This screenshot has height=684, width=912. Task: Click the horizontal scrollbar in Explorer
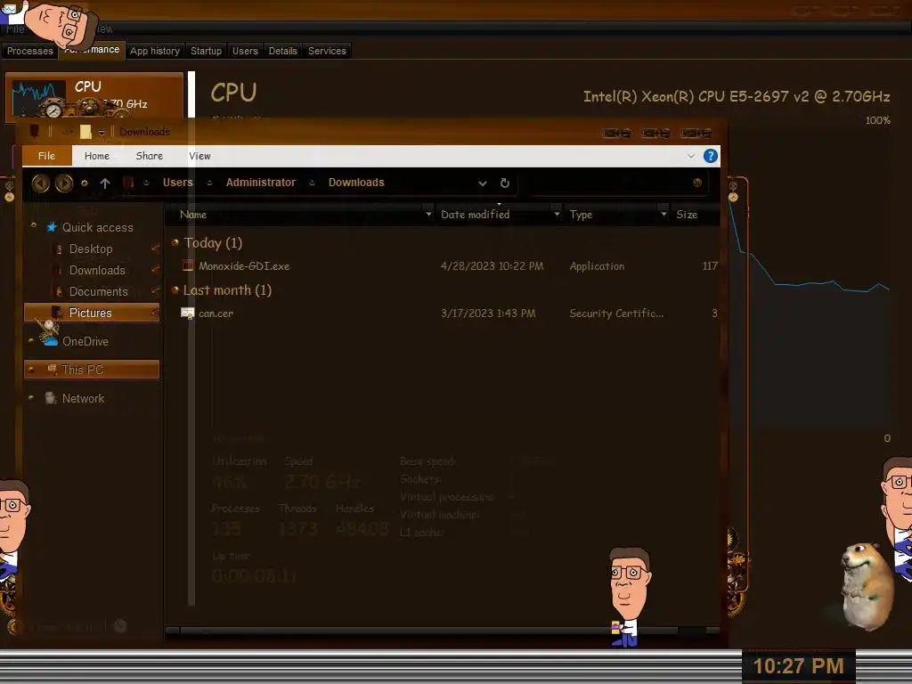(x=428, y=631)
